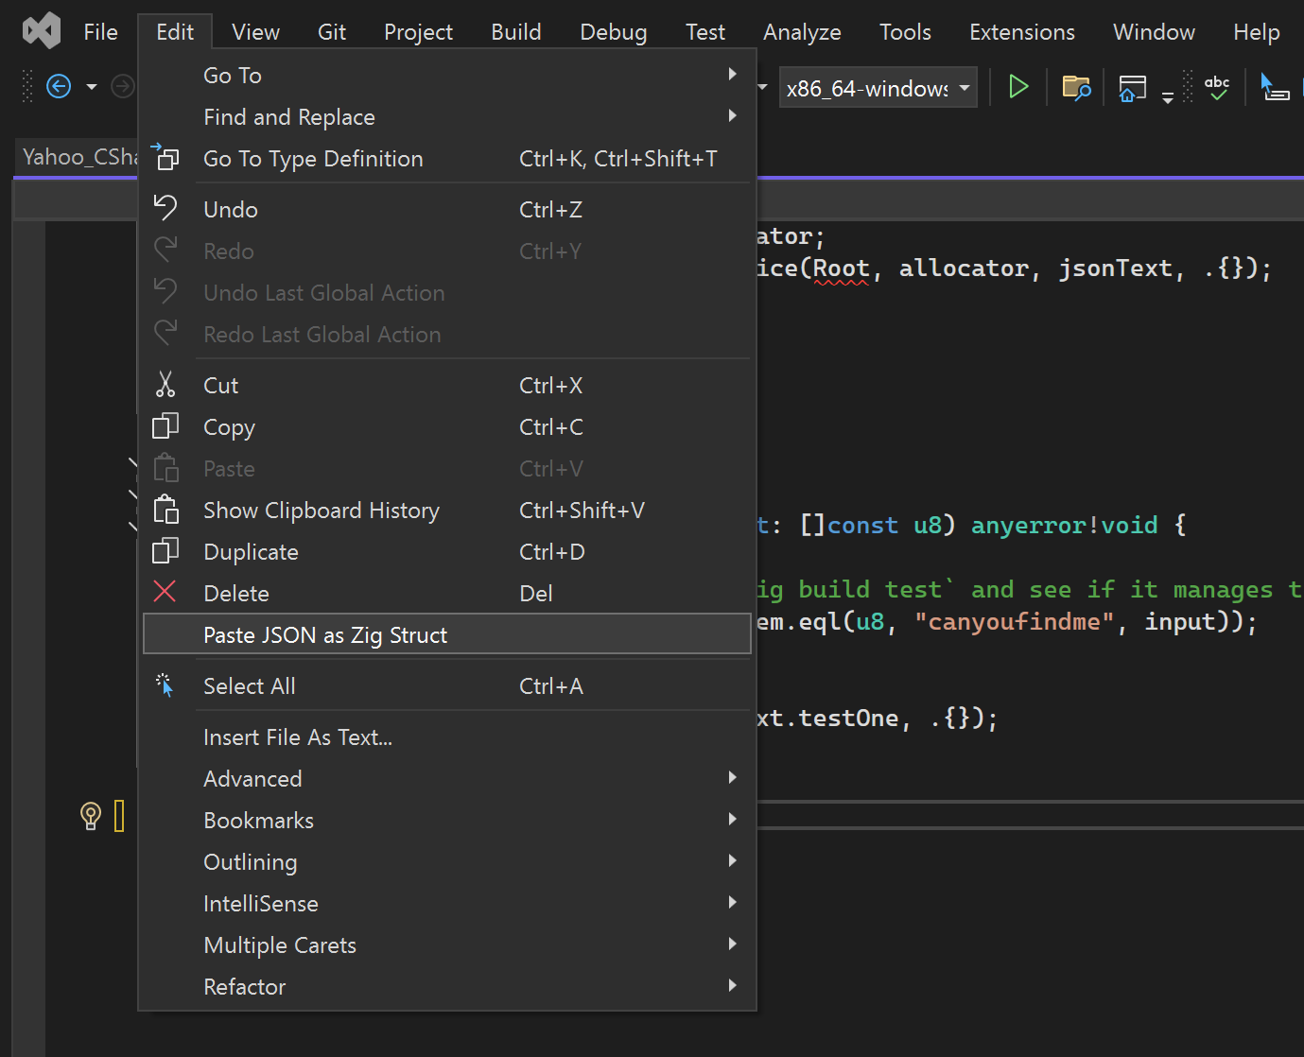This screenshot has height=1057, width=1304.
Task: Click the spell checker abc icon
Action: click(1217, 88)
